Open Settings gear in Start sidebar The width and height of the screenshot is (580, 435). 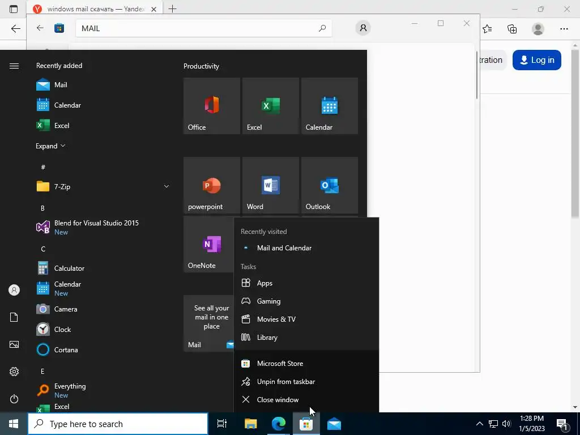[14, 372]
